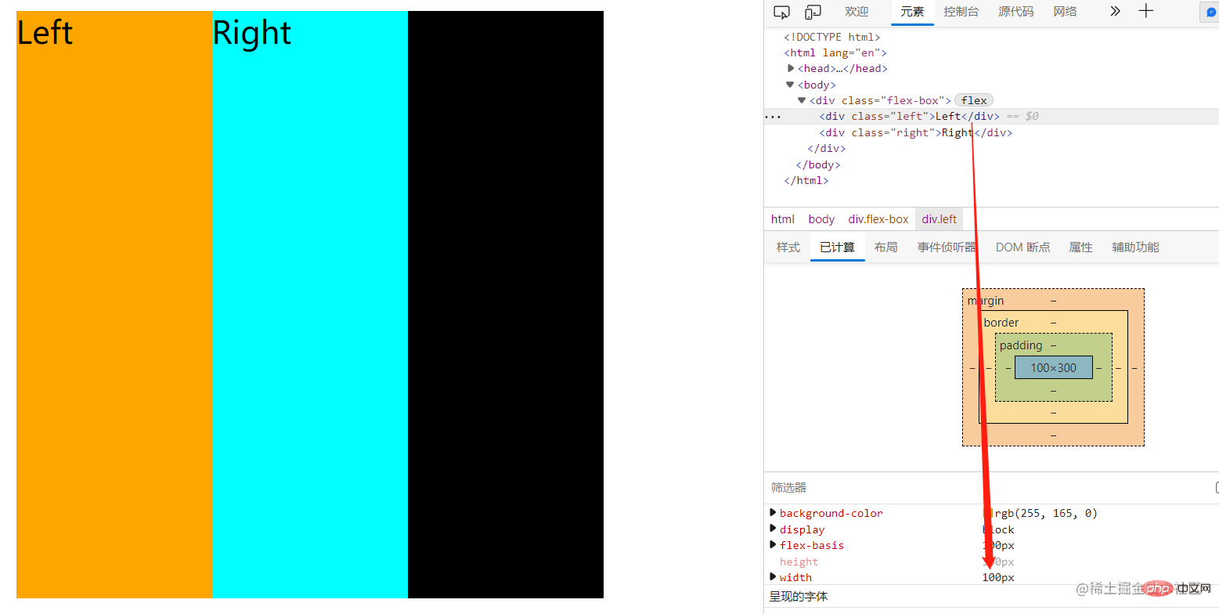Open the 布局 sub-tab
The width and height of the screenshot is (1219, 614).
coord(886,247)
